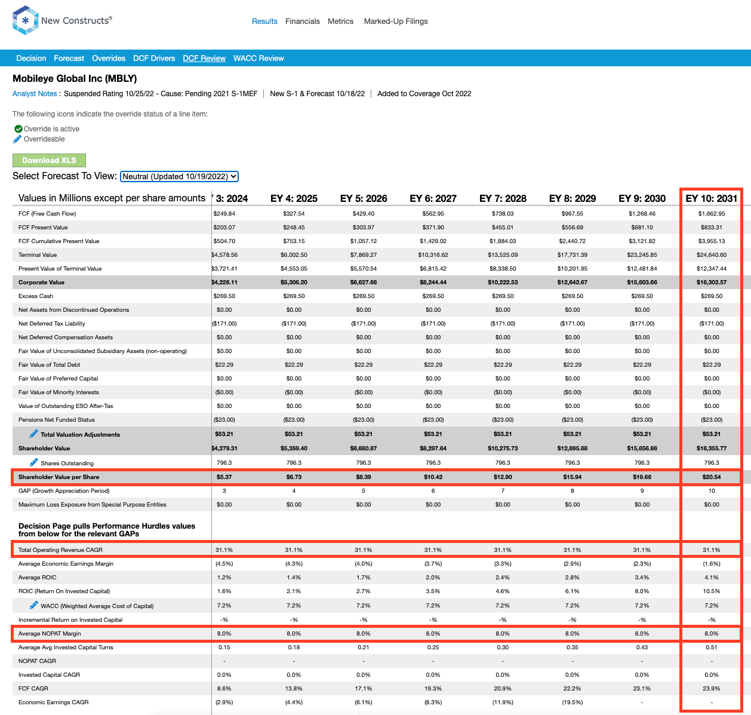Click the EY 6: 2027 column header

coord(433,198)
